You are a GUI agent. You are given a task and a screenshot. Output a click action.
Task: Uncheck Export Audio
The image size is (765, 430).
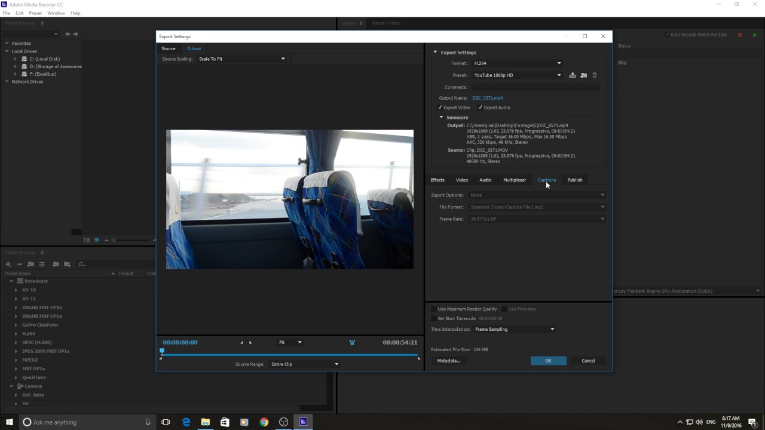pos(481,107)
